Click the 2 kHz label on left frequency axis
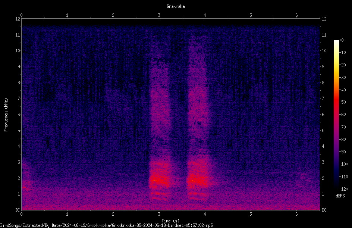The height and width of the screenshot is (228, 352). [19, 178]
